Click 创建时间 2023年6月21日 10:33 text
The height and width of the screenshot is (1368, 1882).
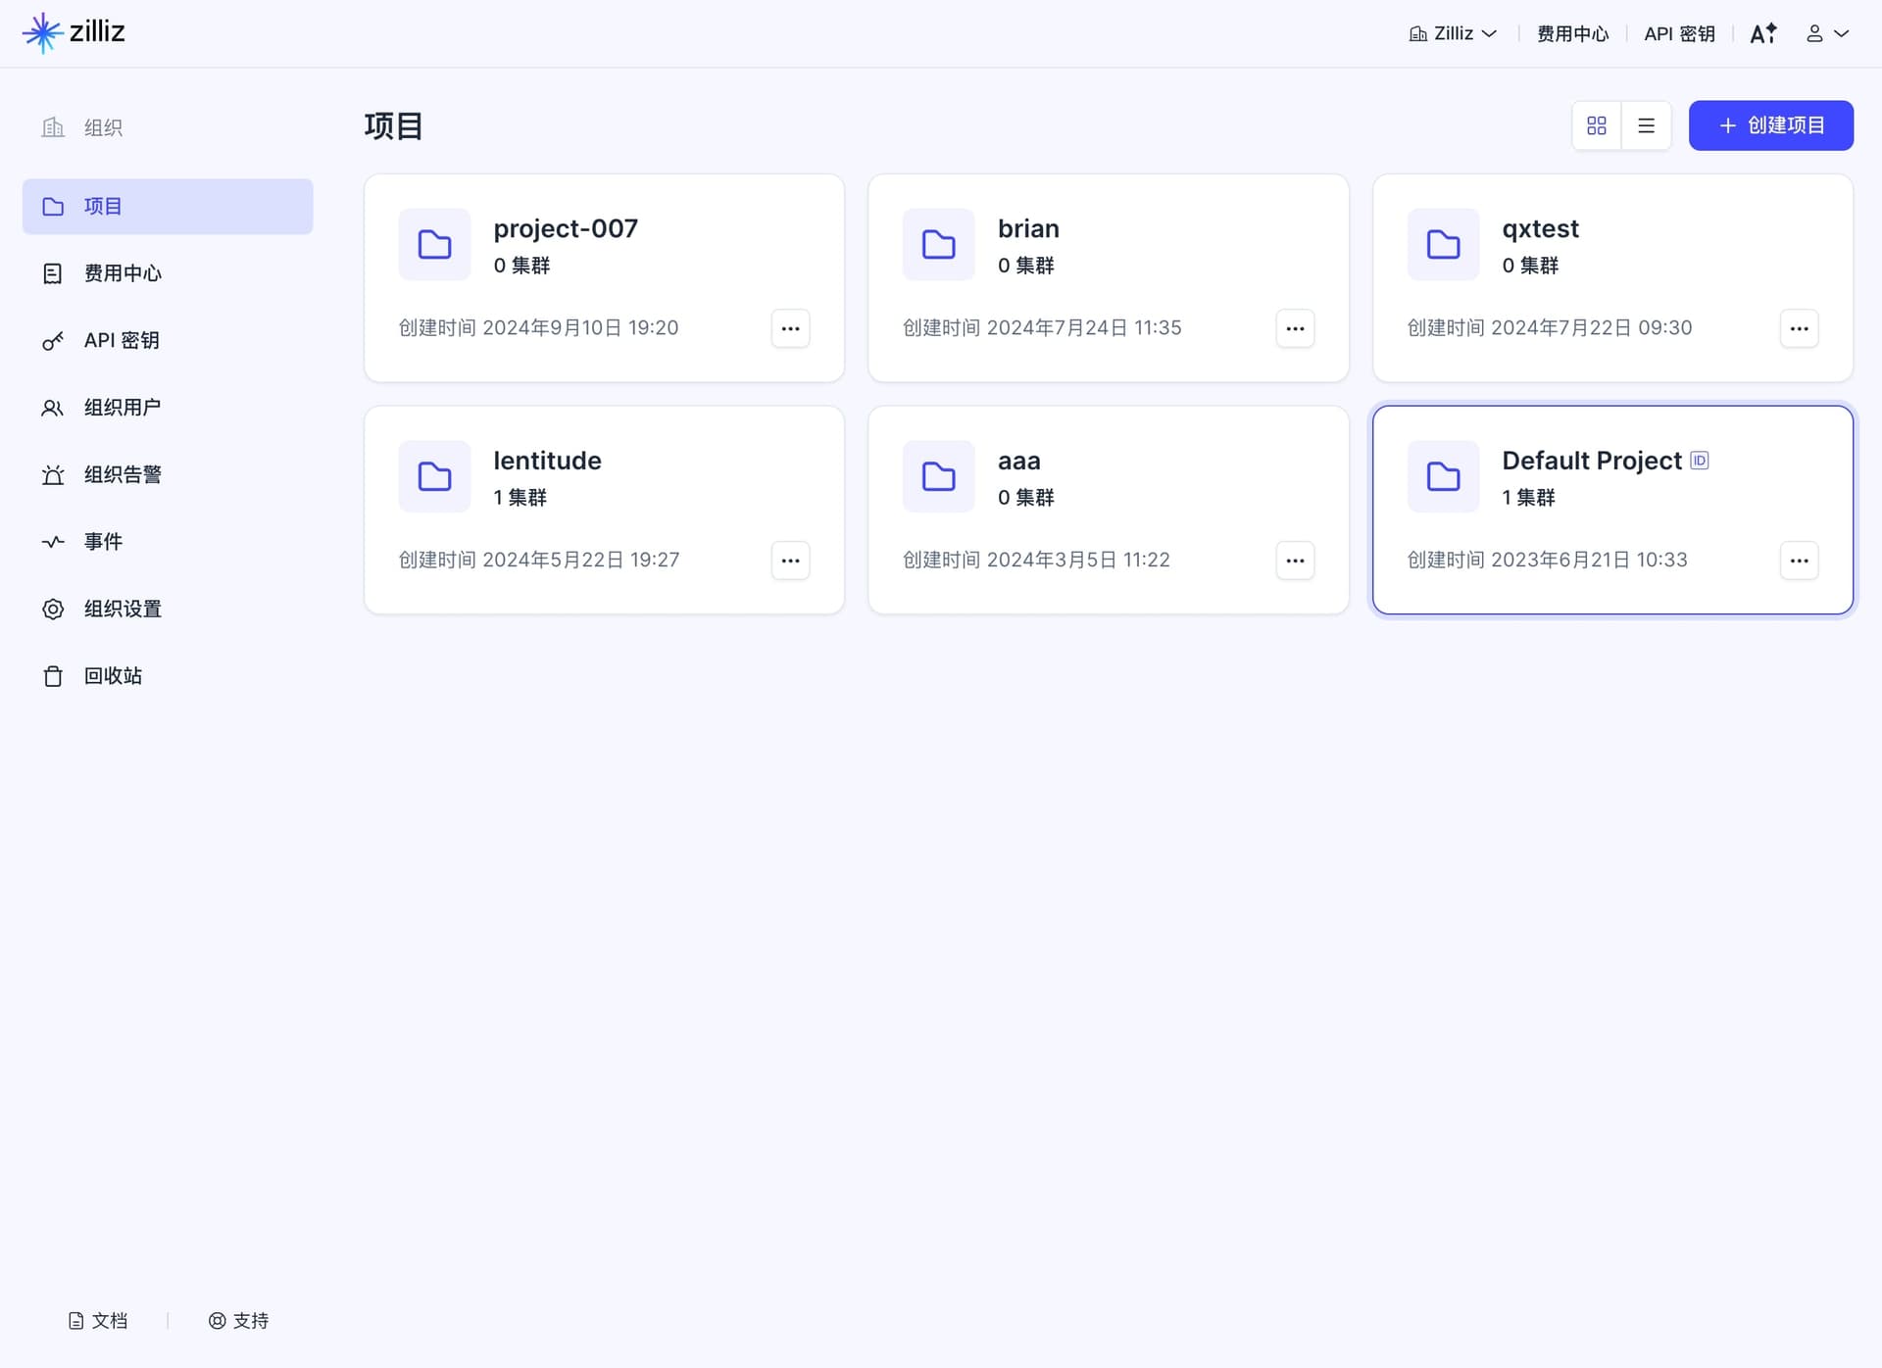[x=1547, y=560]
